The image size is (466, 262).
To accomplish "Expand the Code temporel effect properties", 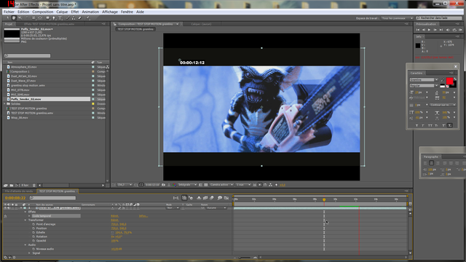I will [x=29, y=216].
